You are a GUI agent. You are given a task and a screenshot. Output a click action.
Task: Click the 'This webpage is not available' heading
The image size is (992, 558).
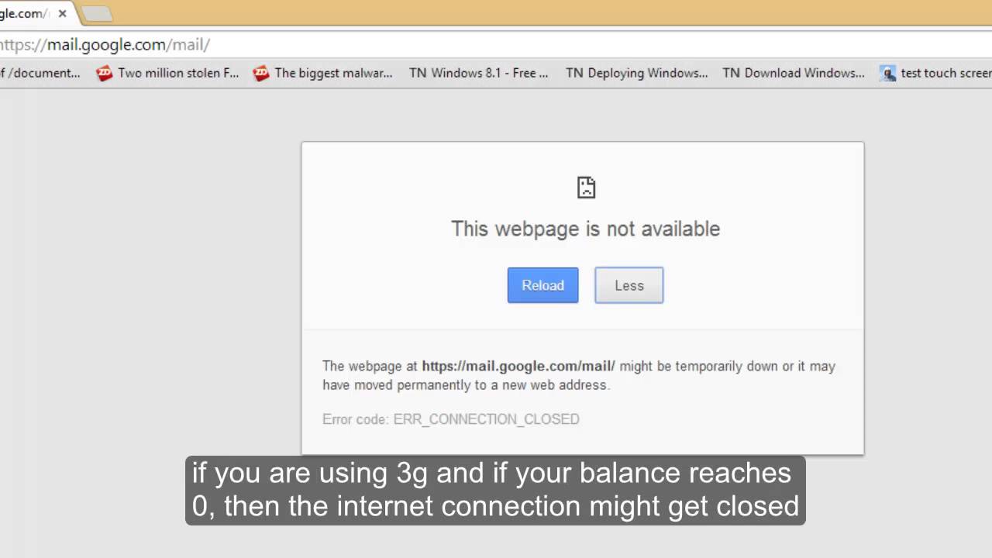click(x=586, y=229)
